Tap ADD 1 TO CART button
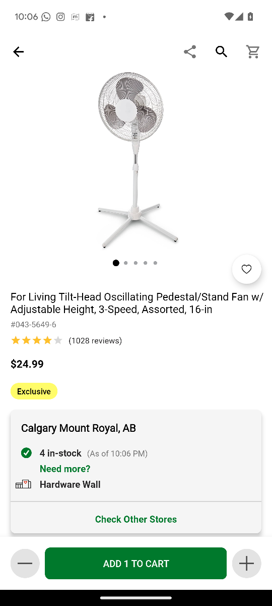 coord(136,563)
